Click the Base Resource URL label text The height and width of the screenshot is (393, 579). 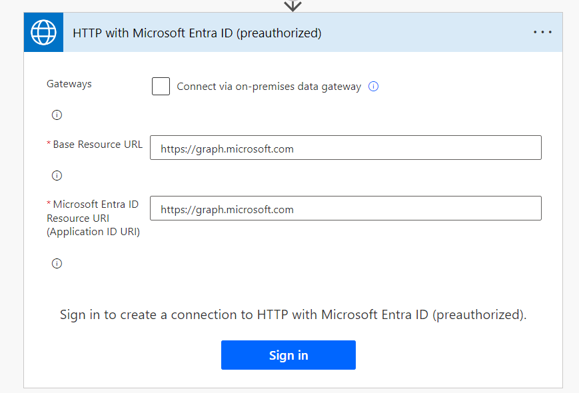click(97, 145)
